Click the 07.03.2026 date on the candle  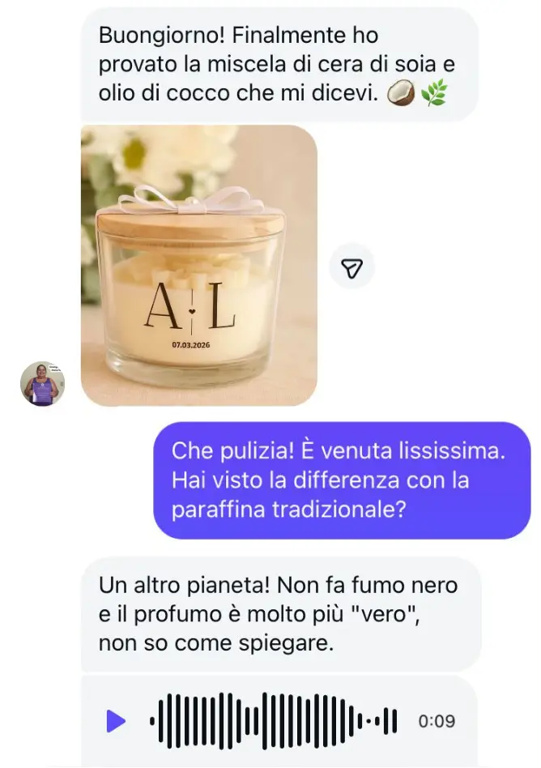191,345
